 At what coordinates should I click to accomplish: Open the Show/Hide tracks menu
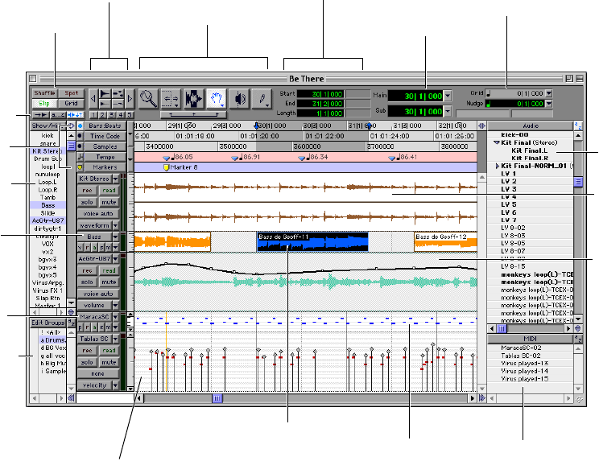(48, 126)
